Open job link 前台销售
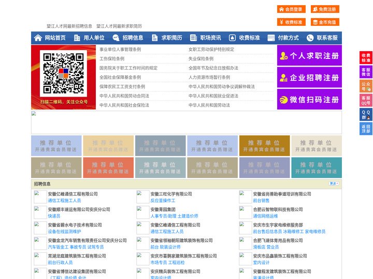 pyautogui.click(x=261, y=200)
